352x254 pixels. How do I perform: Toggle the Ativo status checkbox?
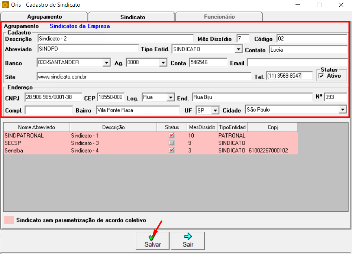(x=321, y=76)
